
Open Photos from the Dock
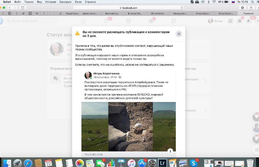pos(80,163)
